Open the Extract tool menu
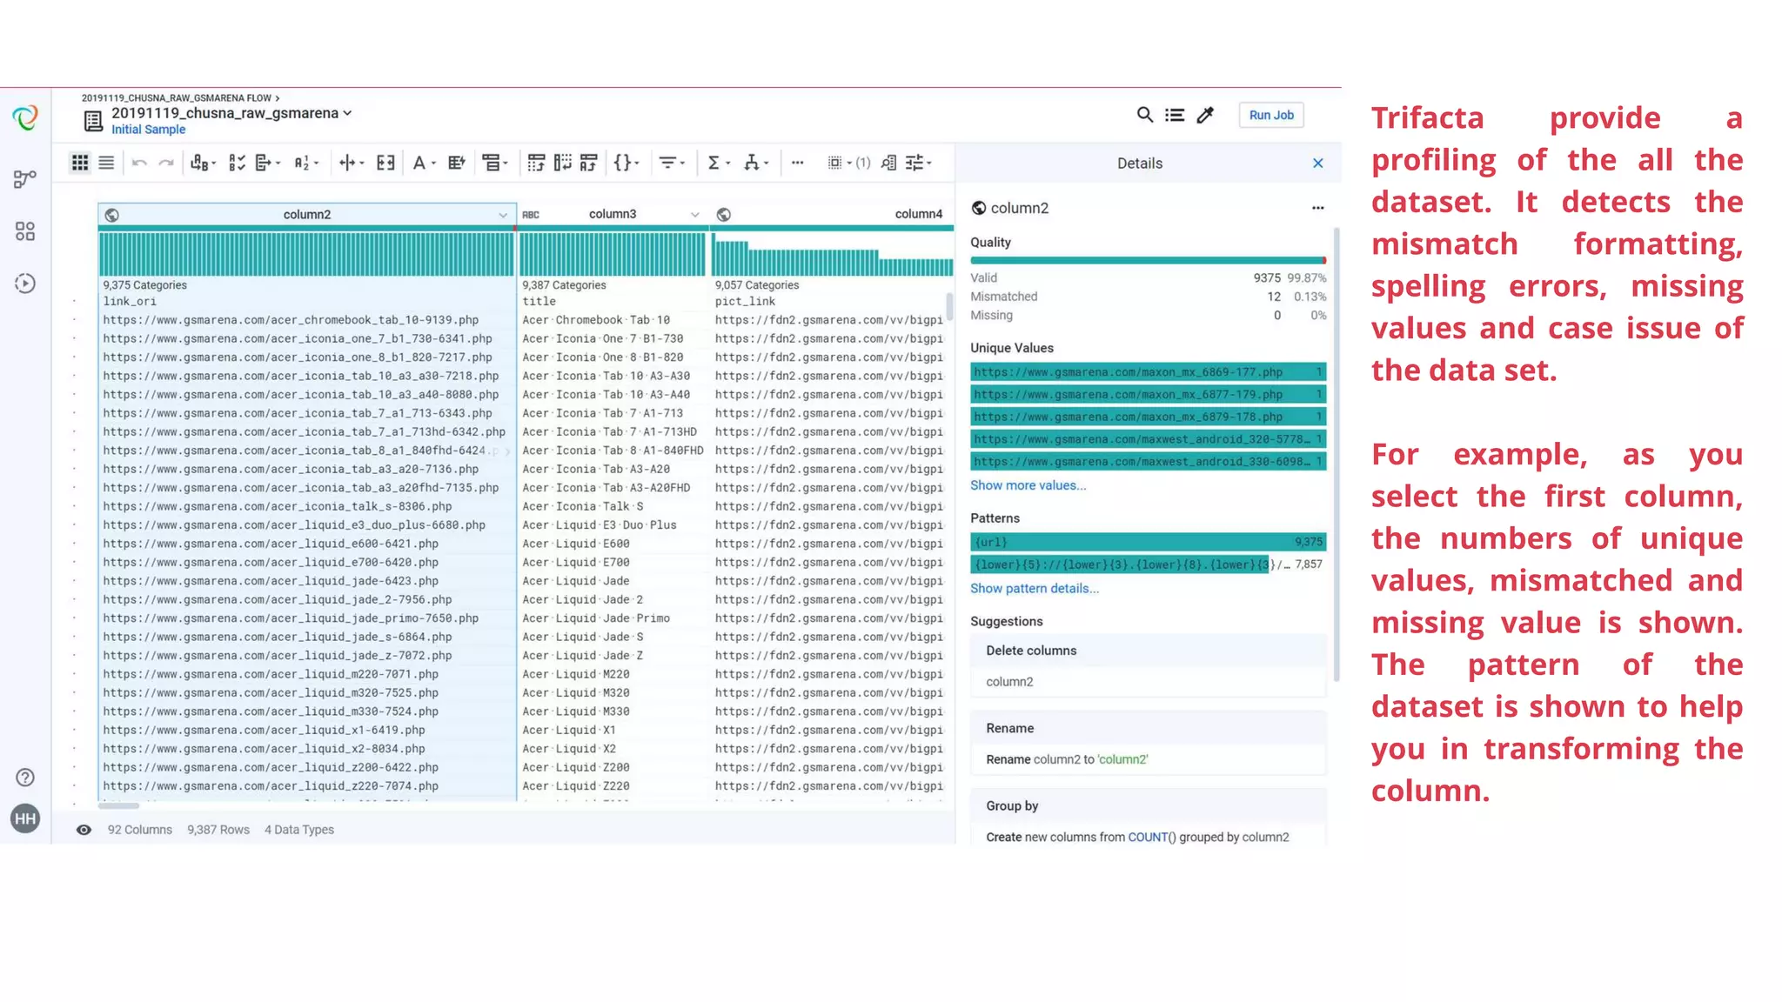Screen dimensions: 1782x1002 point(267,163)
